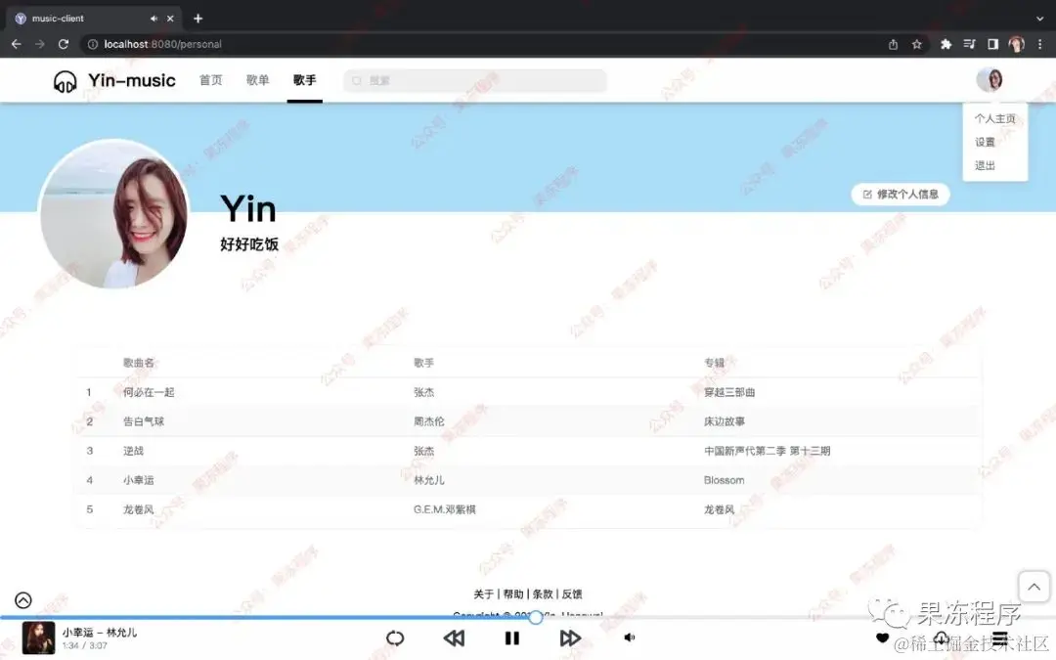This screenshot has height=660, width=1056.
Task: Click the Yin-music headphone logo icon
Action: 67,80
